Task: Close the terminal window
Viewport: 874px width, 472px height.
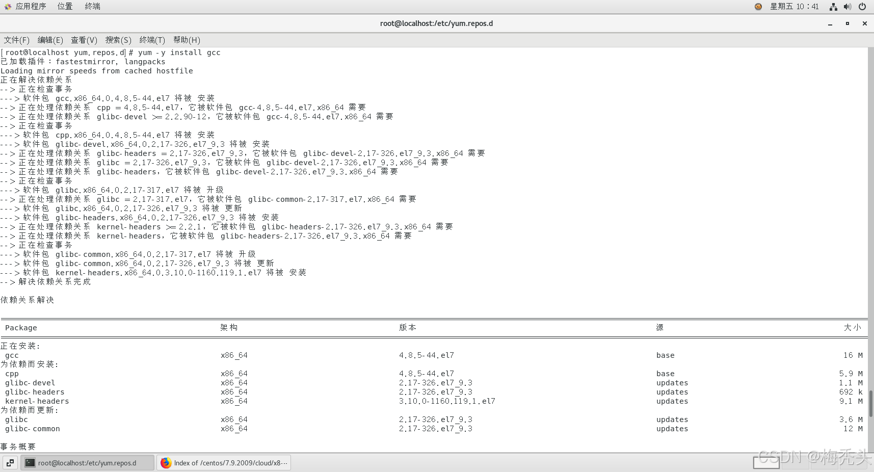Action: 865,23
